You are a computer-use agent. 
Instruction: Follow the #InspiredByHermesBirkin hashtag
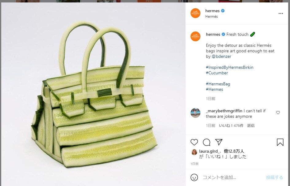click(x=230, y=68)
